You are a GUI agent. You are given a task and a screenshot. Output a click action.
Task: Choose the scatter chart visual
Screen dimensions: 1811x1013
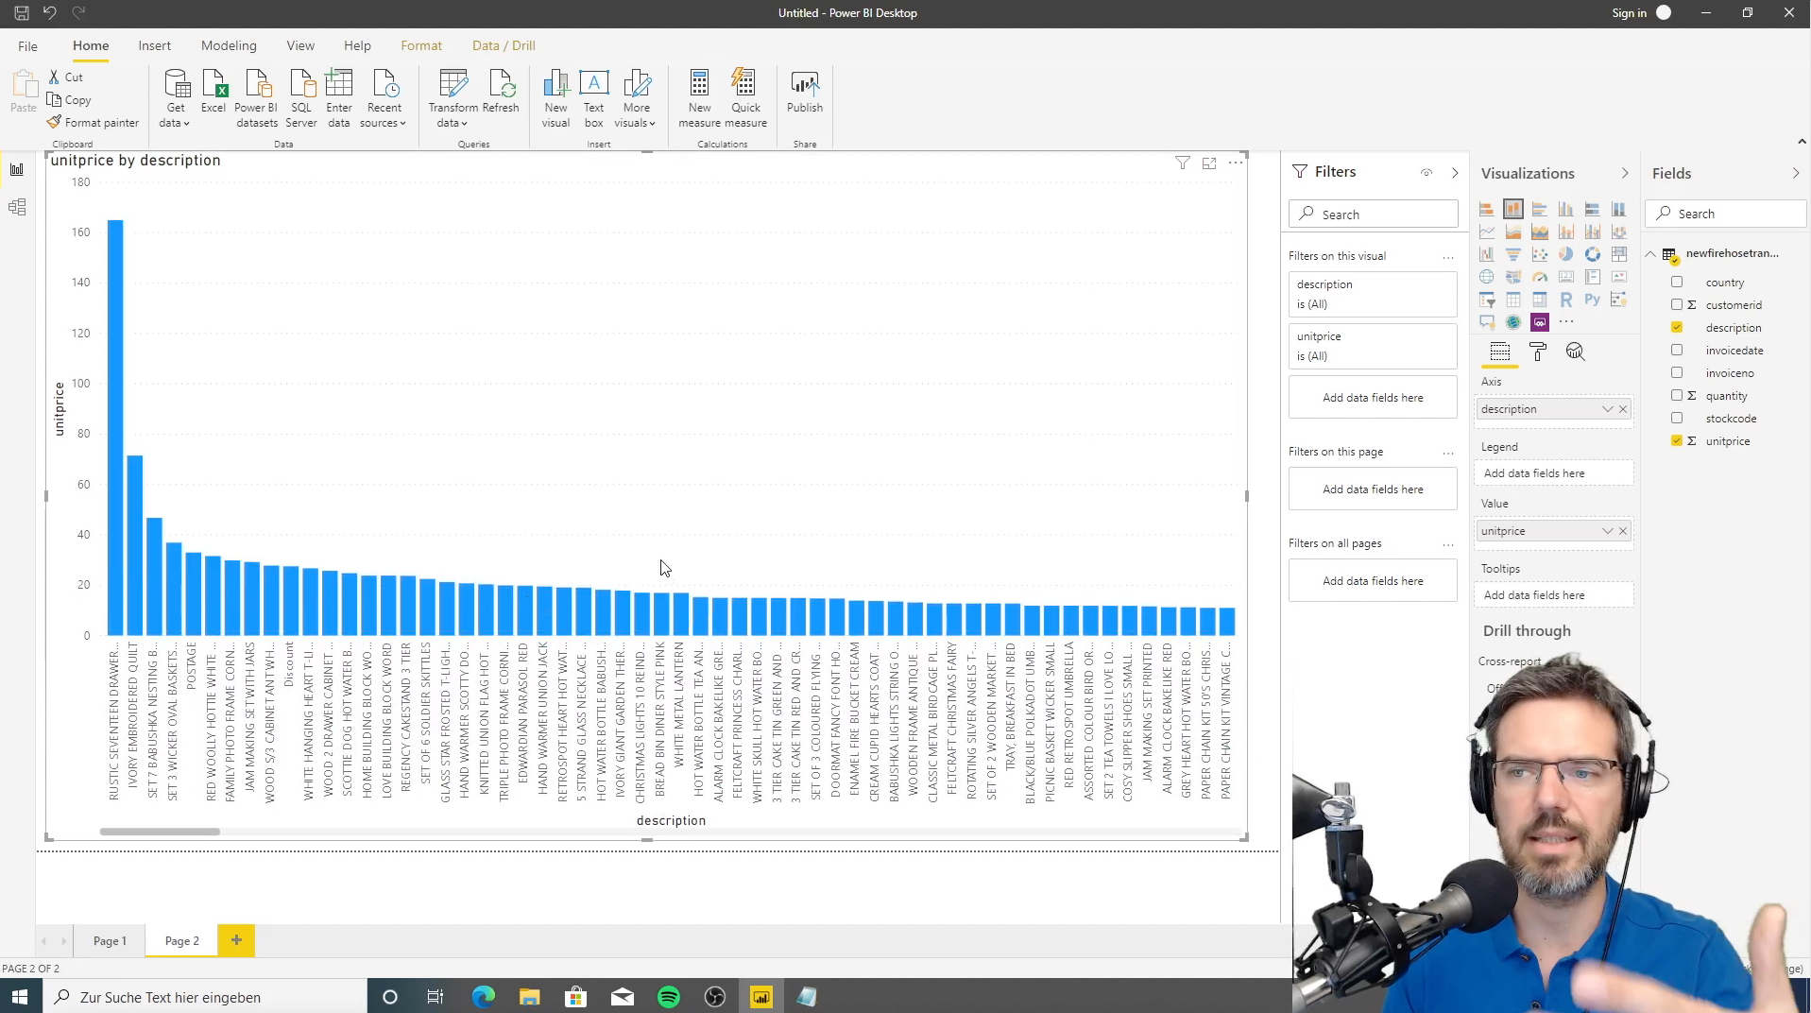coord(1540,254)
